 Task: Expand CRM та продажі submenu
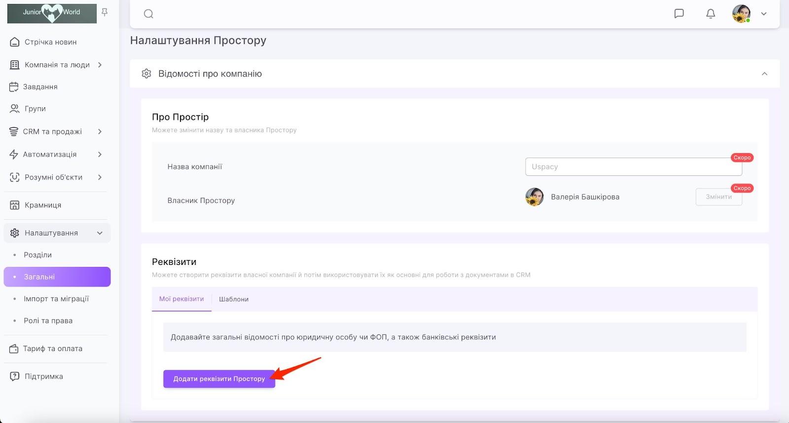tap(100, 132)
